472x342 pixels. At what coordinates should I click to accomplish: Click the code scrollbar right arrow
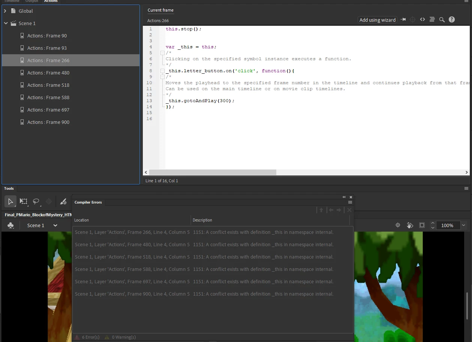(467, 172)
